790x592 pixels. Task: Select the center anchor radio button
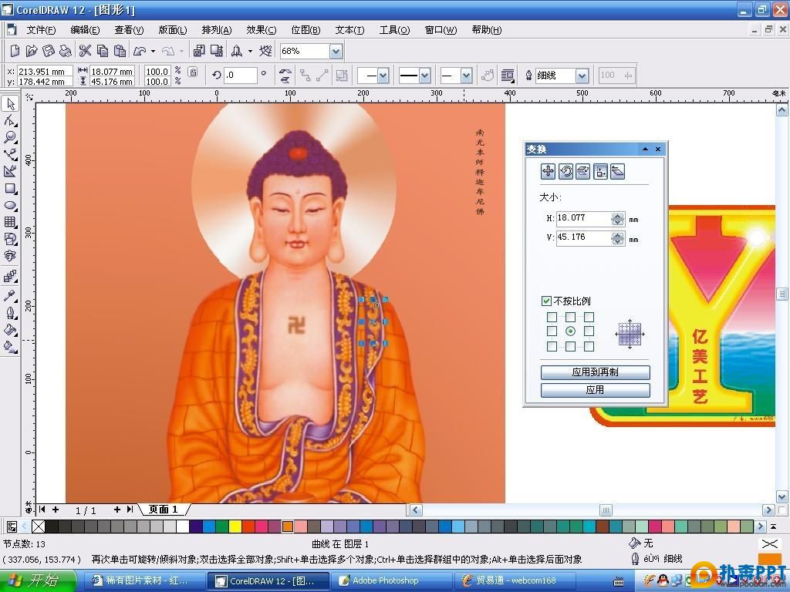(570, 331)
